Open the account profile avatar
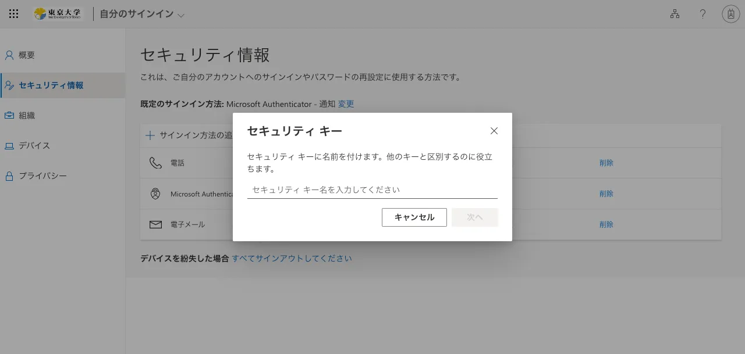The image size is (745, 354). (x=730, y=14)
